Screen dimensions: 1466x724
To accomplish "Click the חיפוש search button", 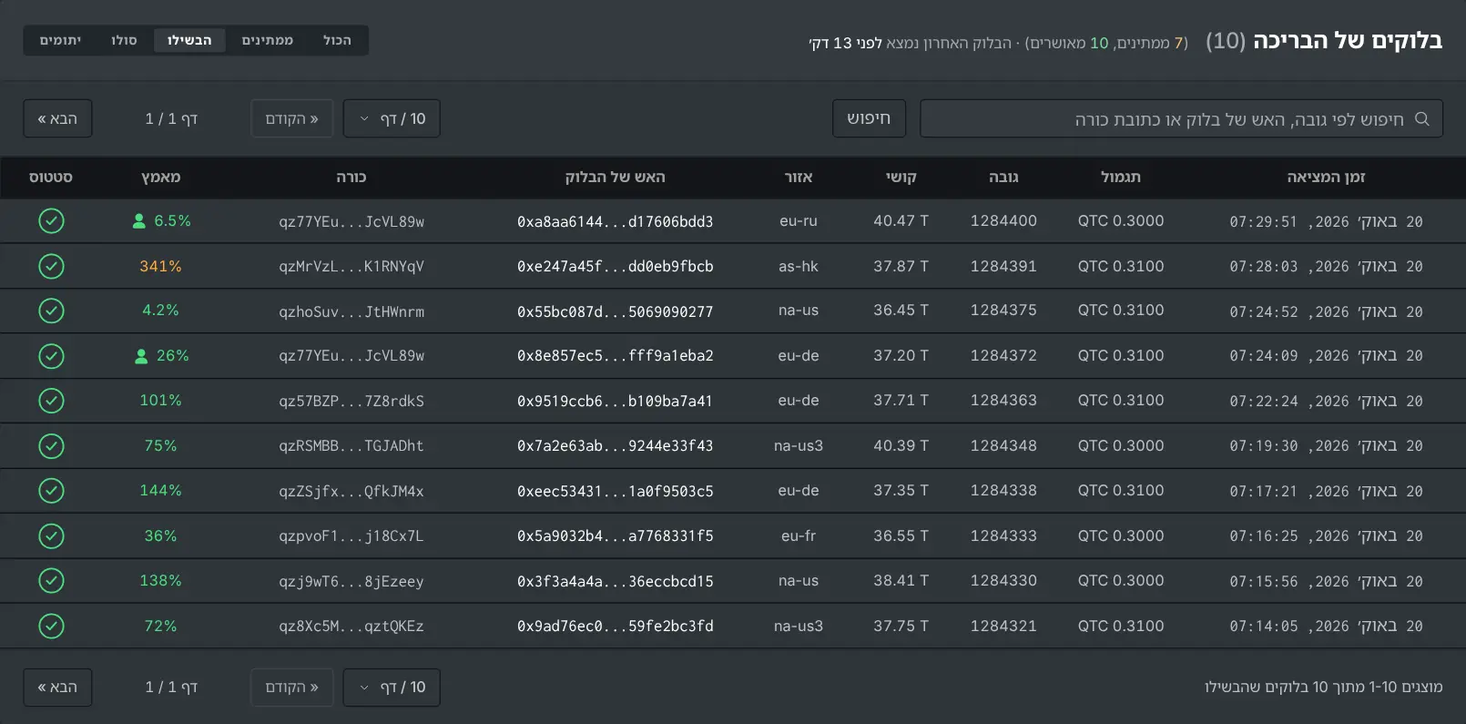I will coord(869,118).
